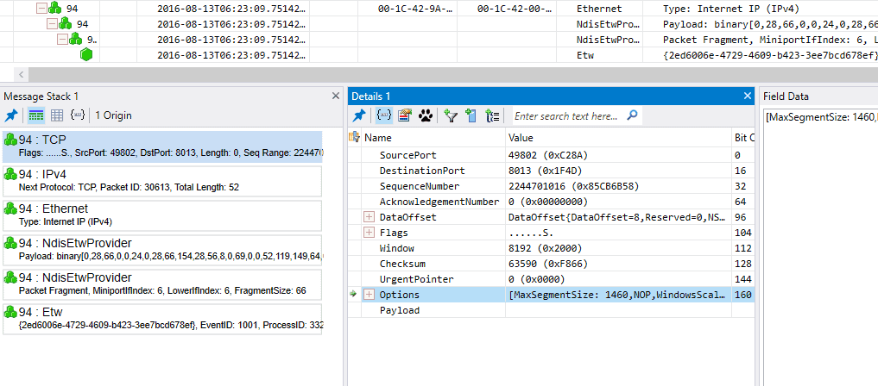Click the magnifier search icon in Details
The image size is (878, 386).
(x=632, y=115)
